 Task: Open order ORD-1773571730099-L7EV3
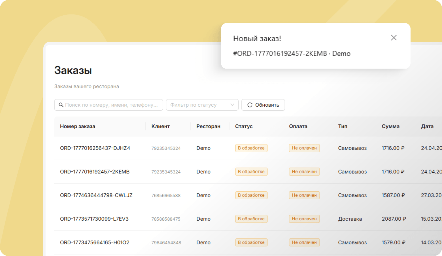[x=94, y=219]
